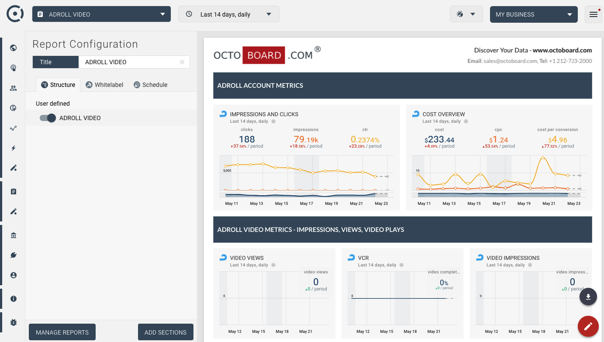Viewport: 604px width, 342px height.
Task: Click the info circle icon in sidebar
Action: [x=14, y=299]
